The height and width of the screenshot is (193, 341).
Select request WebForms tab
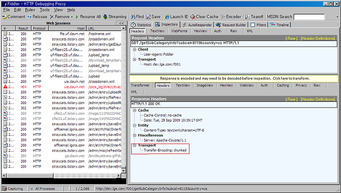click(179, 31)
